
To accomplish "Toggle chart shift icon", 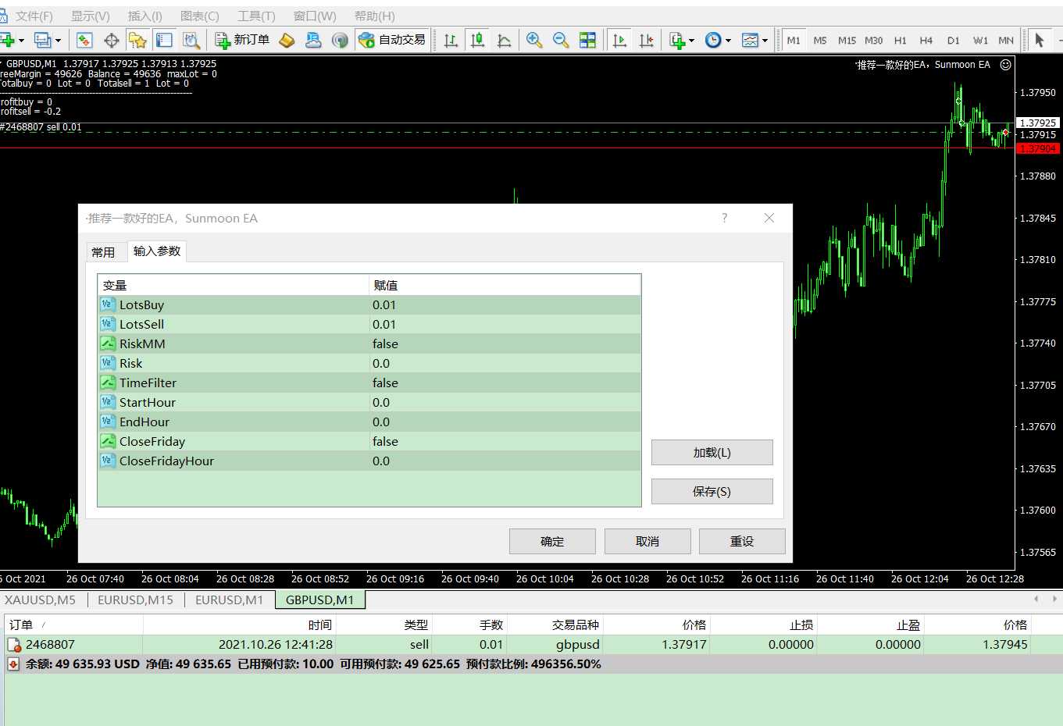I will [x=647, y=40].
